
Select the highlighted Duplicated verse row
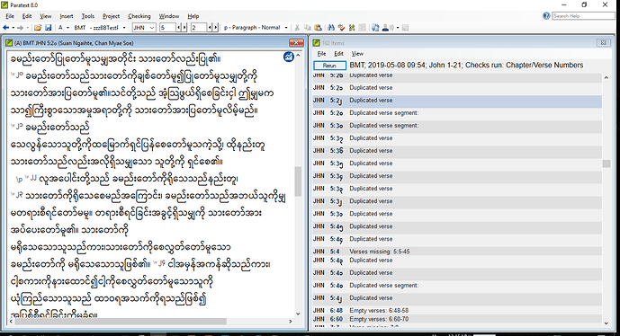pos(457,101)
